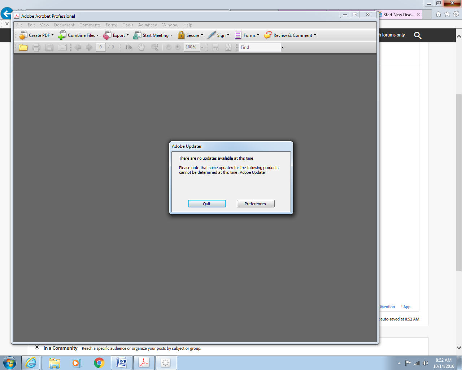Click the Export toolbar icon
The width and height of the screenshot is (462, 370).
click(x=107, y=35)
